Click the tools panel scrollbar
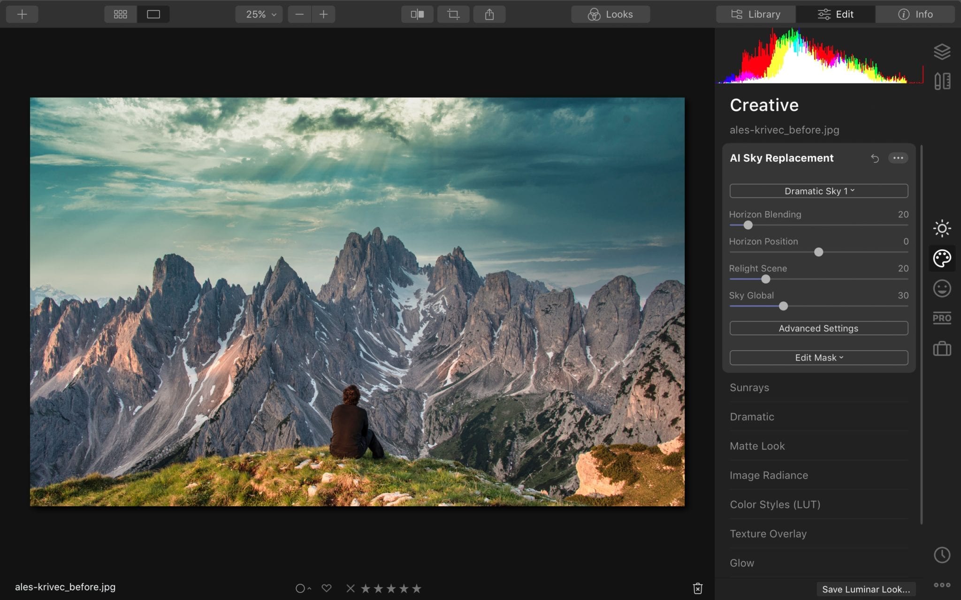 [x=922, y=335]
